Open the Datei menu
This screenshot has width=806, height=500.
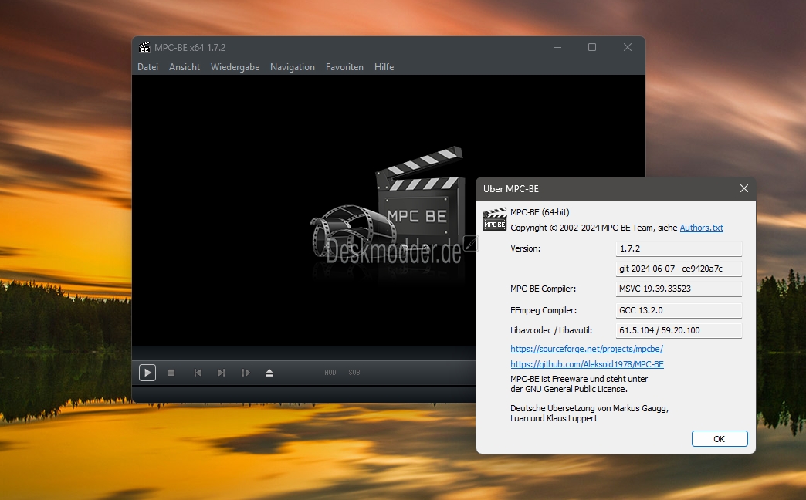click(x=147, y=67)
